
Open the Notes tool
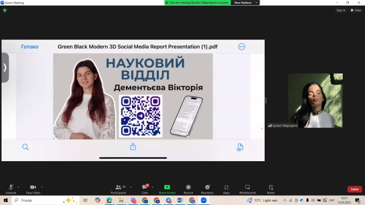[x=271, y=189]
